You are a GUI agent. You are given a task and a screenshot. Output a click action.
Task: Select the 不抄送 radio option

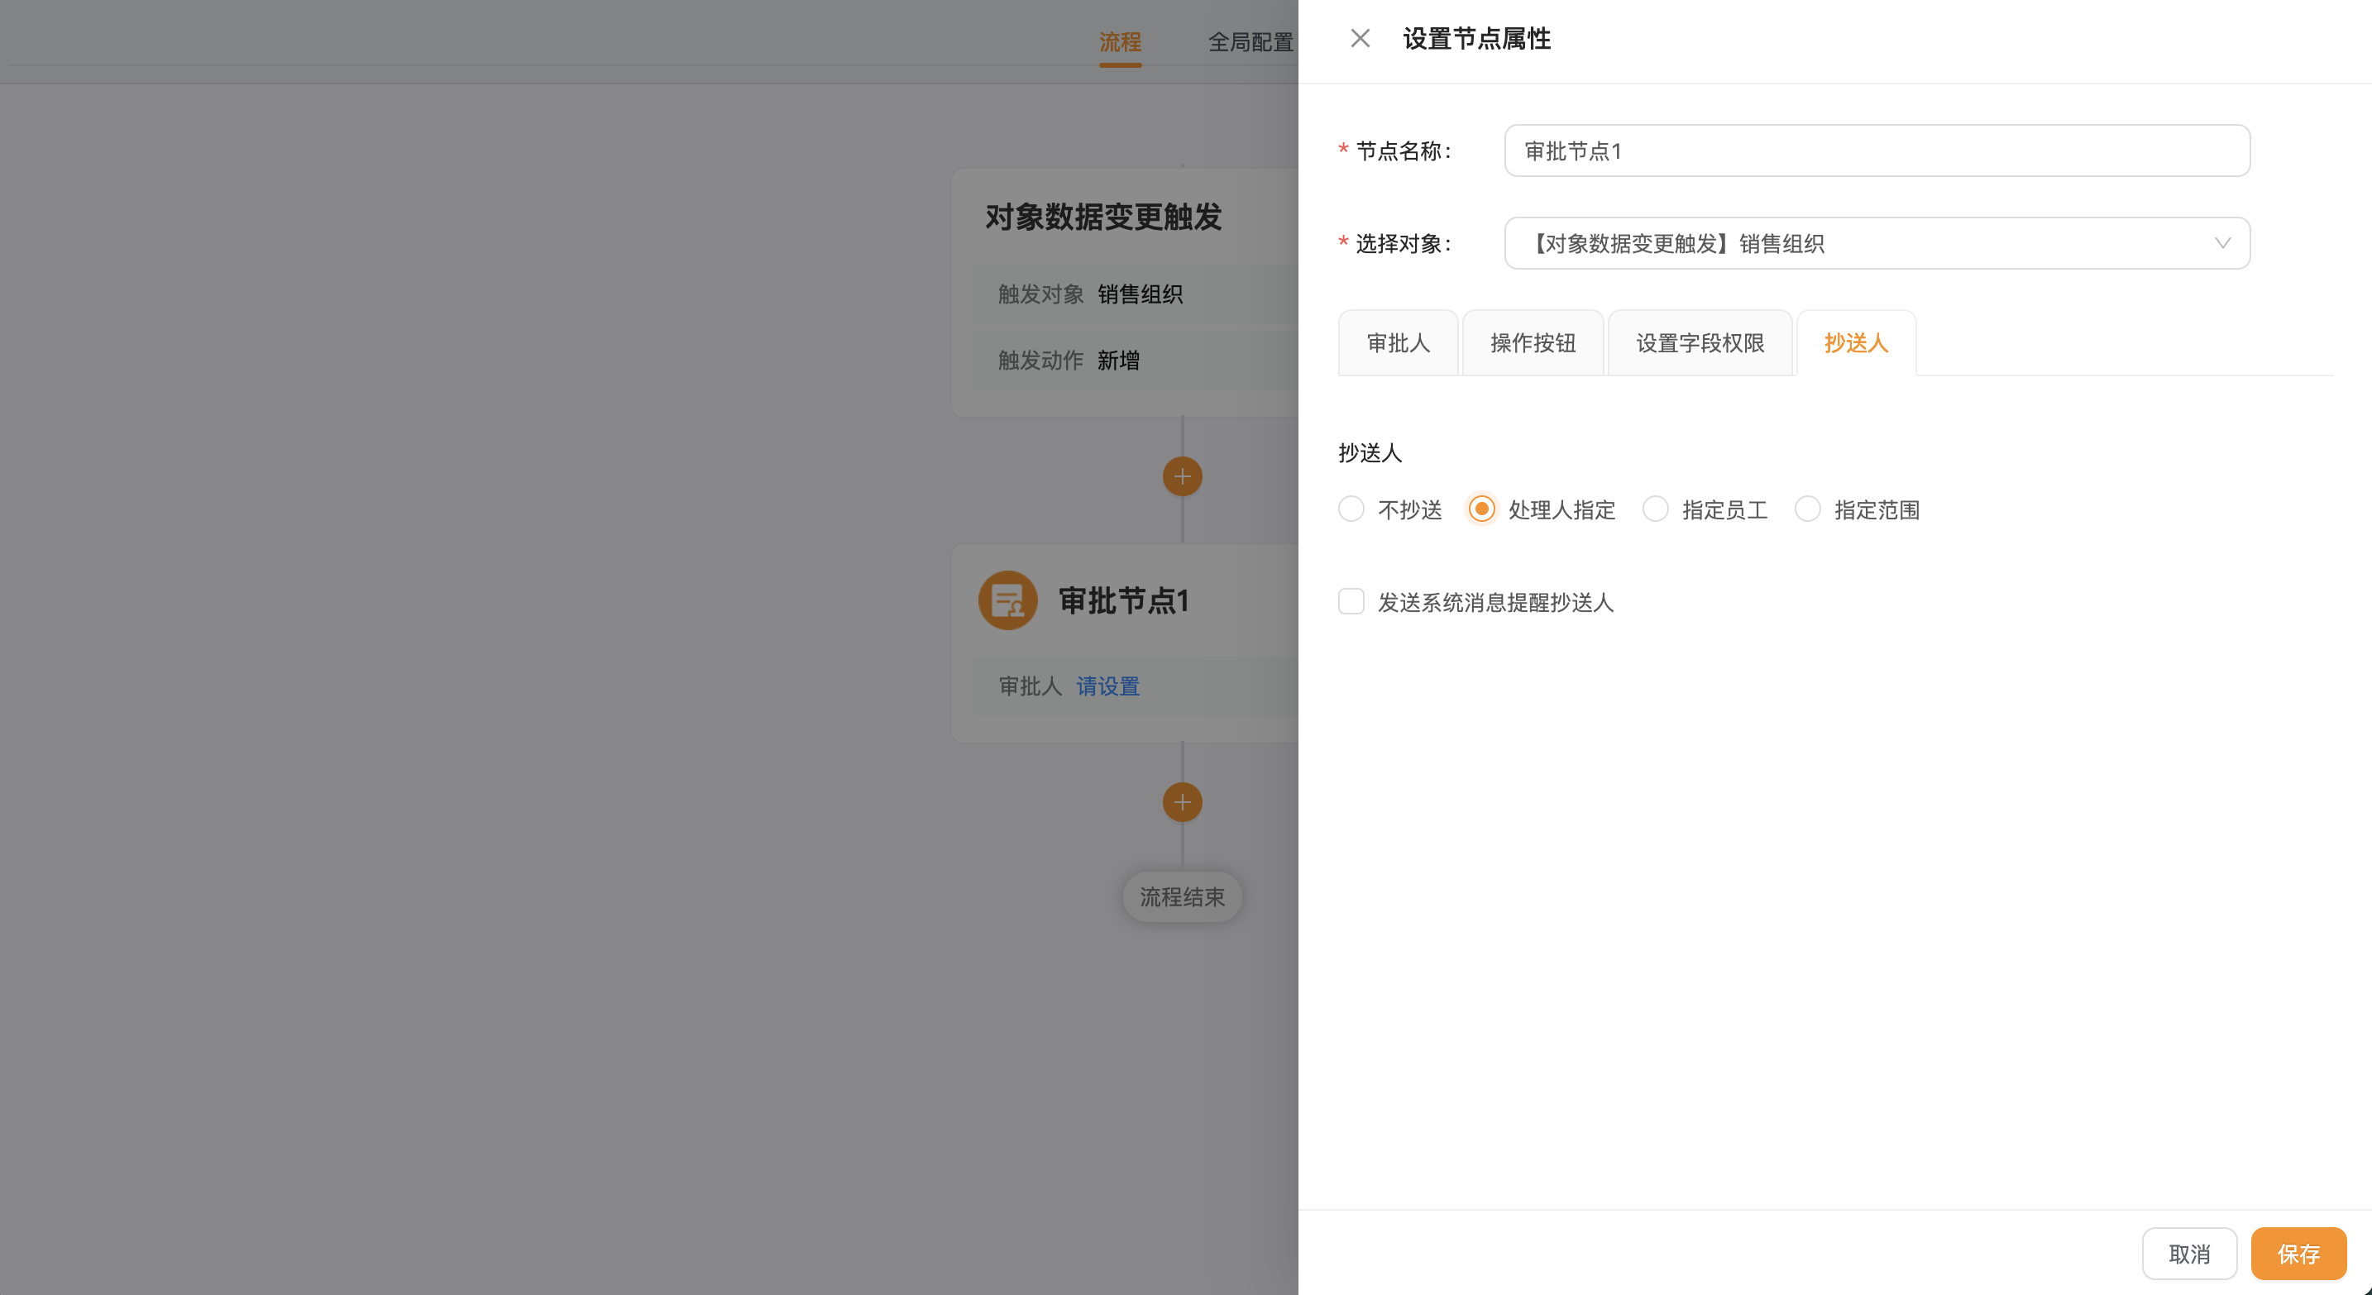click(x=1351, y=509)
